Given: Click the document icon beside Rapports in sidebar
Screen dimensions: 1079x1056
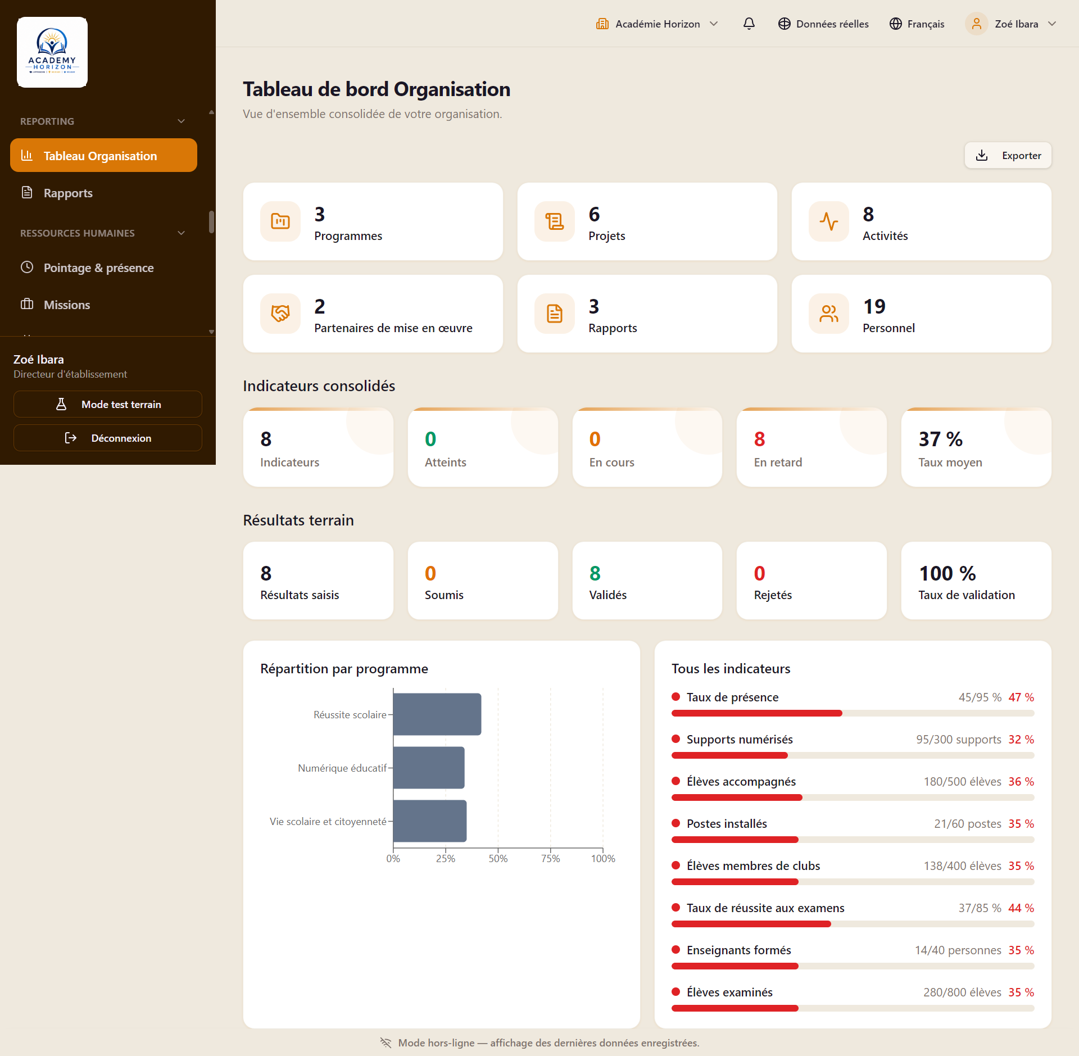Looking at the screenshot, I should coord(27,192).
